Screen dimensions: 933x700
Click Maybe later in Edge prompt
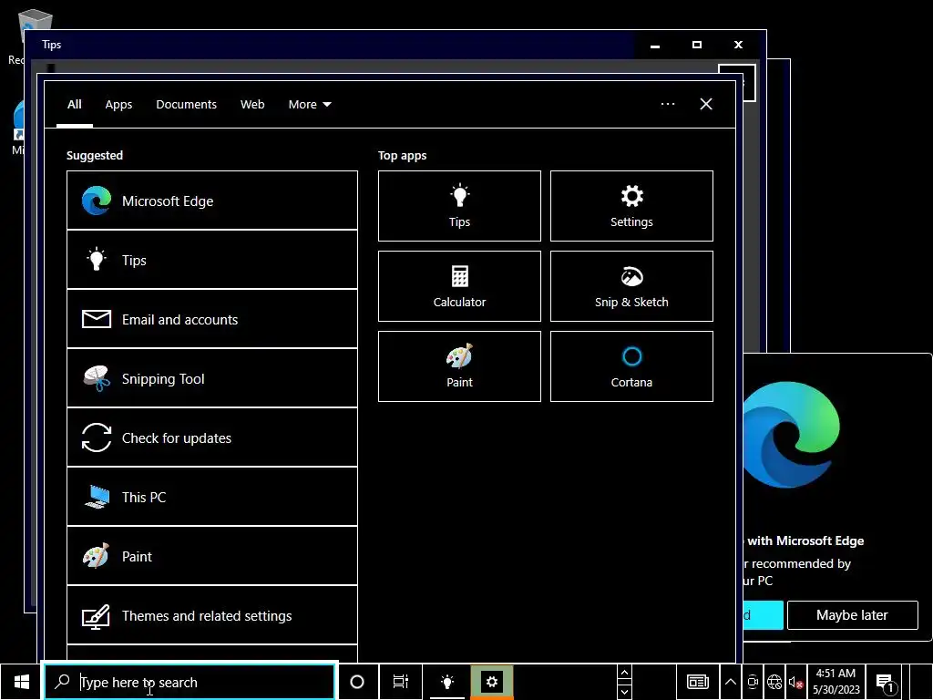tap(852, 615)
